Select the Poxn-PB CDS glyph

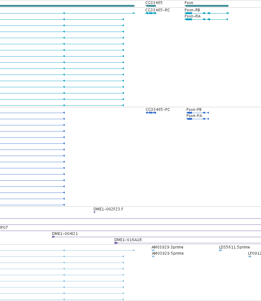point(198,113)
